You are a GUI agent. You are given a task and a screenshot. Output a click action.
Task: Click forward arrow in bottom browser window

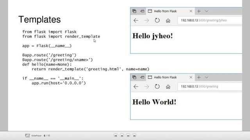click(146, 87)
